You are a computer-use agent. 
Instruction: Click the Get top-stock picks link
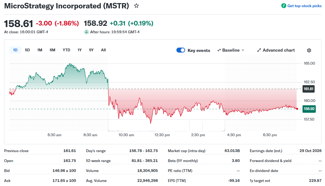pyautogui.click(x=304, y=6)
